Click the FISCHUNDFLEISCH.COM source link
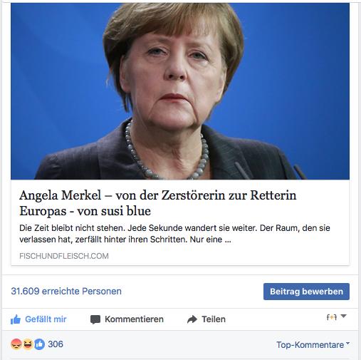The height and width of the screenshot is (360, 361). click(64, 256)
